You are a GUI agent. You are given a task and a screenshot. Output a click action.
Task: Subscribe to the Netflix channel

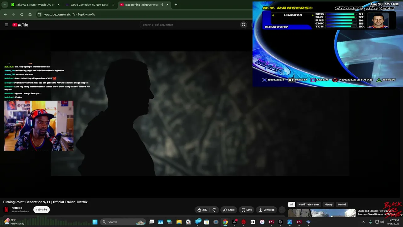click(x=41, y=210)
